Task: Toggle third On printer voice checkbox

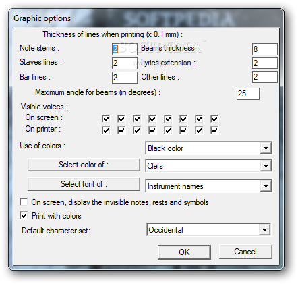Action: (x=137, y=130)
